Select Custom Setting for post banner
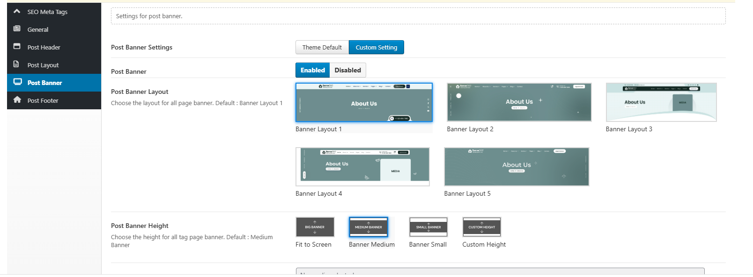Viewport: 753px width, 277px height. click(376, 47)
